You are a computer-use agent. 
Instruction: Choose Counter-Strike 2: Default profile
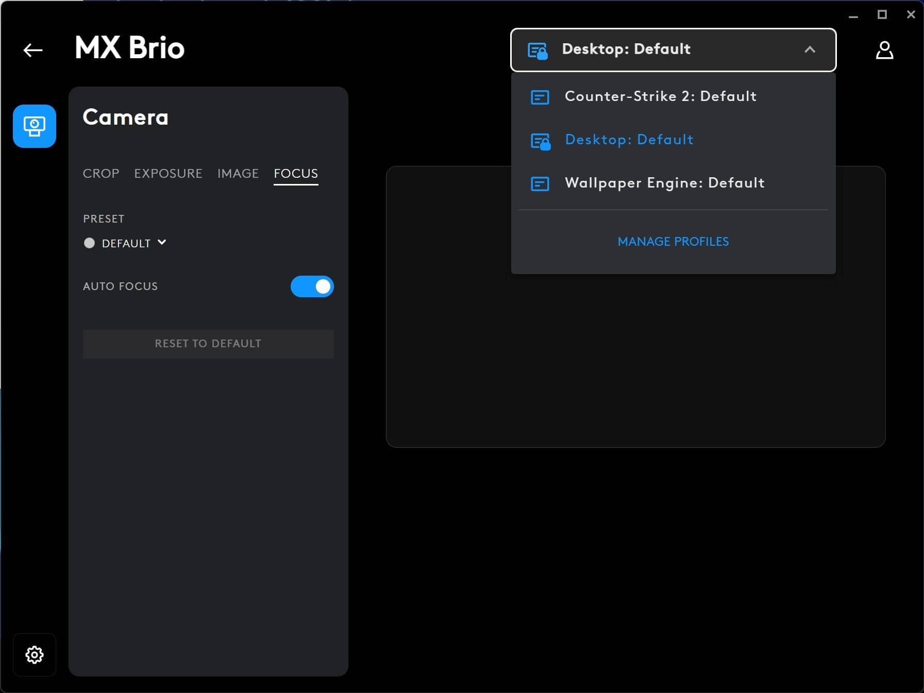pos(673,96)
